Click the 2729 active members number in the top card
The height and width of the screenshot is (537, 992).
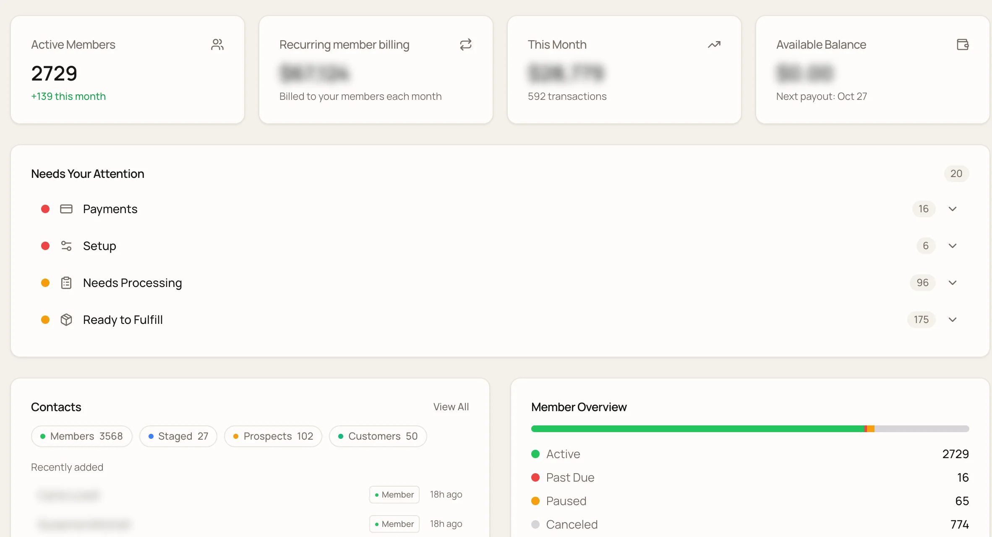click(54, 73)
